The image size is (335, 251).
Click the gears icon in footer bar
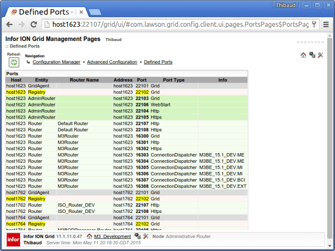pos(137,236)
